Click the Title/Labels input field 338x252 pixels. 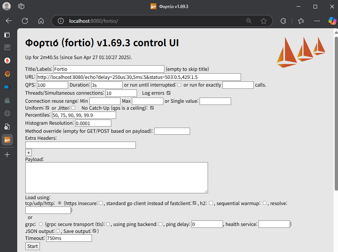pos(109,69)
